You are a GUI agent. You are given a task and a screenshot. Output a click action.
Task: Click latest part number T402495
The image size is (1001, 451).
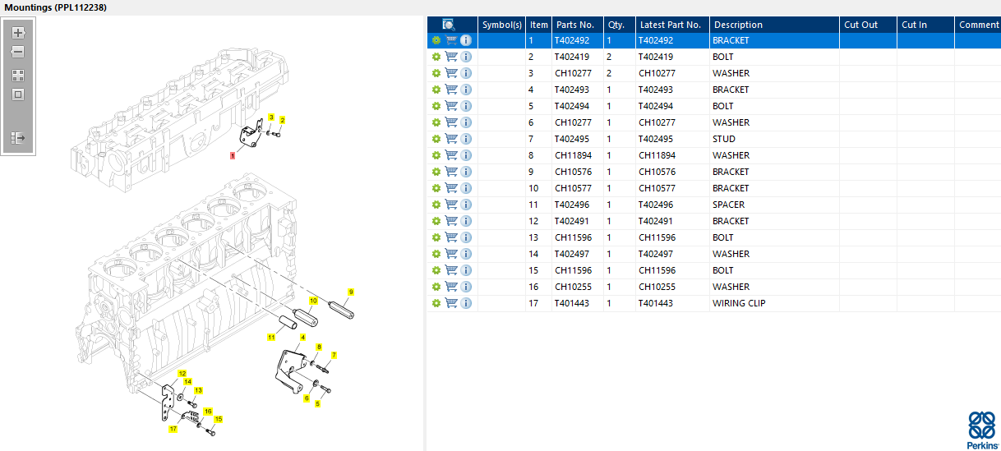(656, 139)
